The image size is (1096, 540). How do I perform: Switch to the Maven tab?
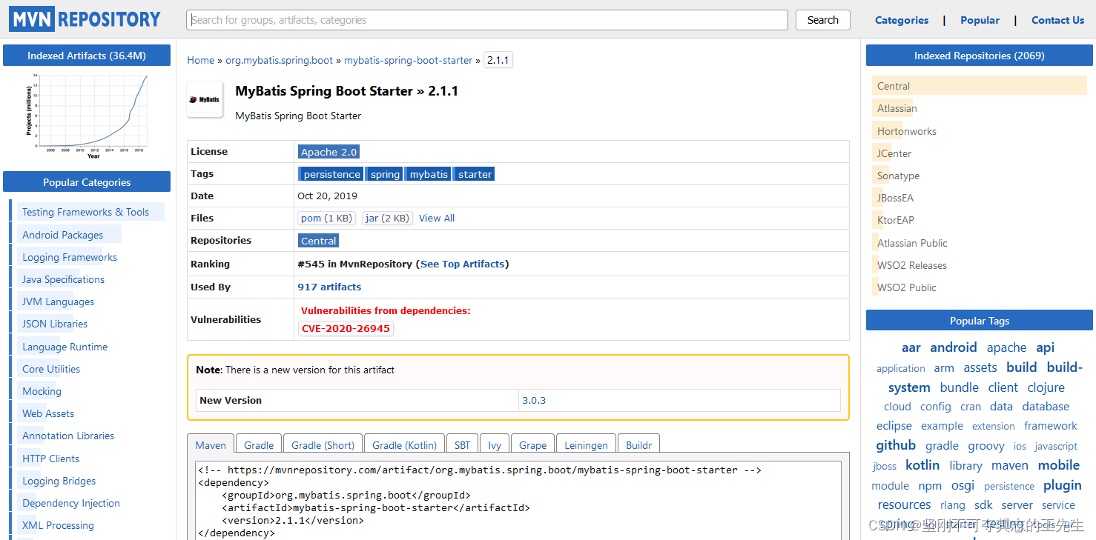tap(211, 444)
